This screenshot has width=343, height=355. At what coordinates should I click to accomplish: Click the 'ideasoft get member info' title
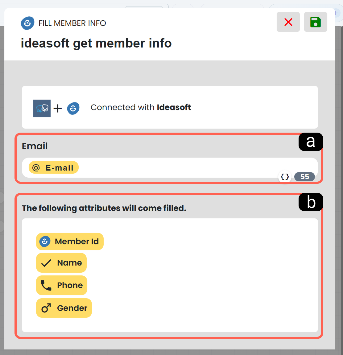[96, 43]
